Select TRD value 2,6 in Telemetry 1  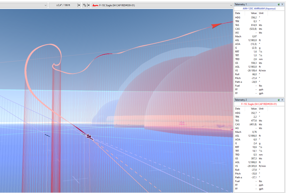coord(255,59)
